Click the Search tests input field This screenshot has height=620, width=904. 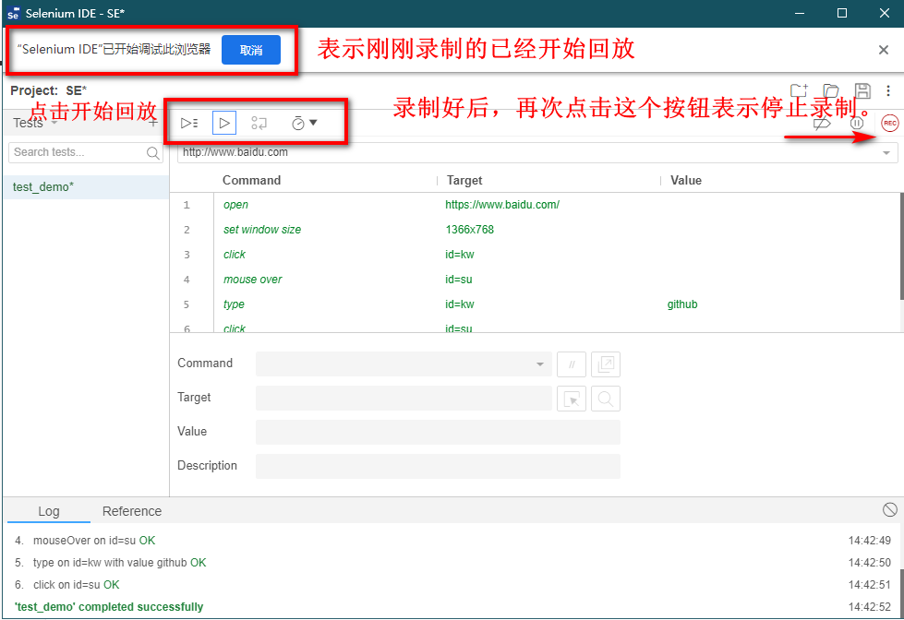click(78, 152)
